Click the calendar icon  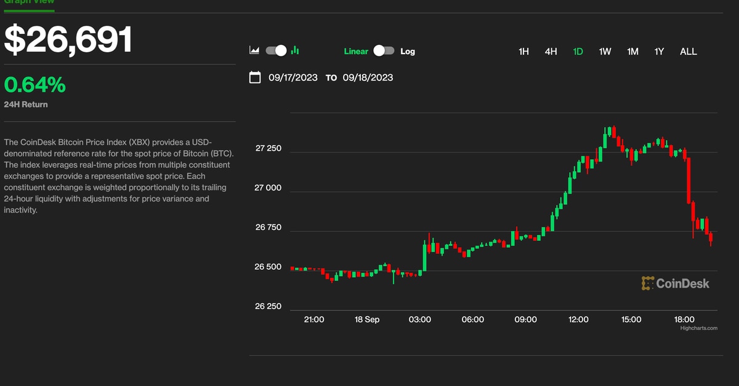tap(255, 77)
